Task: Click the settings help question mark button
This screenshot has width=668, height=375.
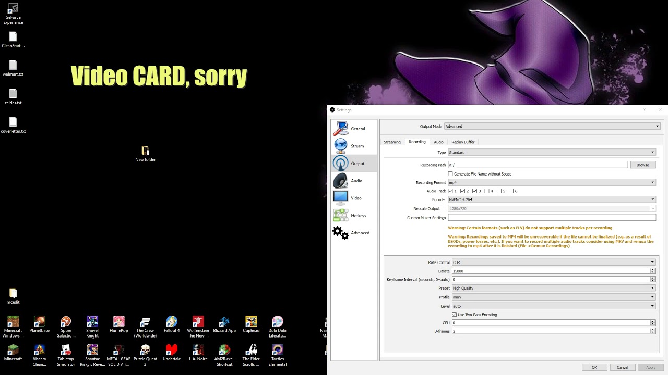Action: tap(644, 110)
